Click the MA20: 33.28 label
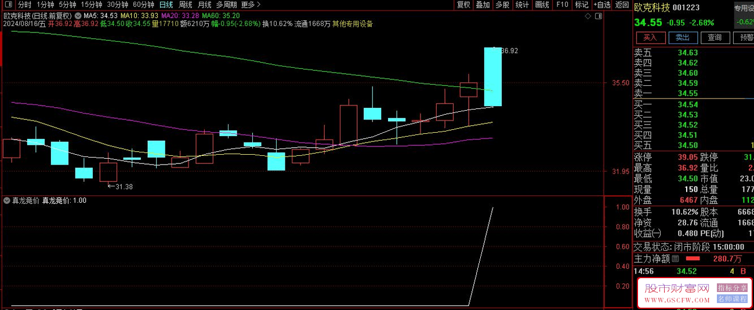754x310 pixels. (x=179, y=15)
